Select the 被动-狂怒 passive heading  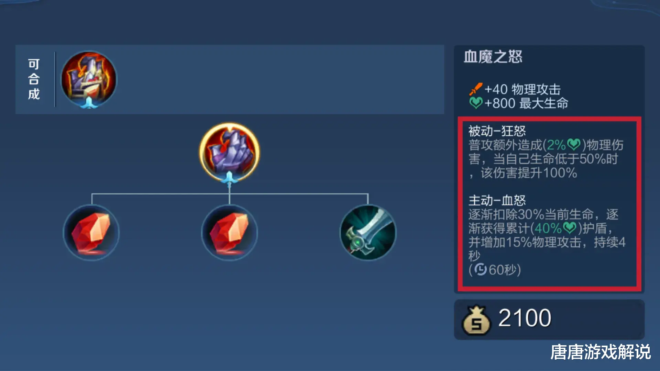pos(497,131)
